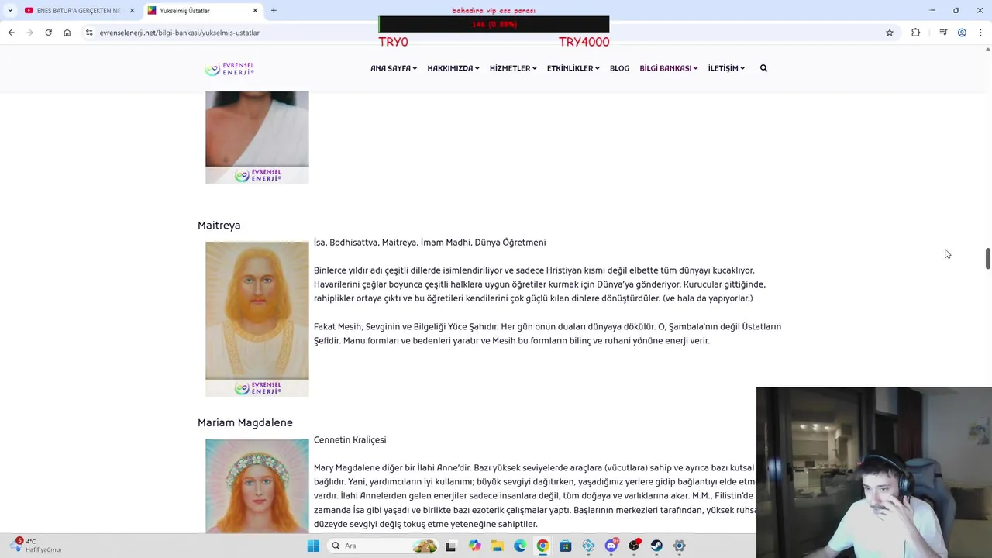This screenshot has height=558, width=992.
Task: Open the media control icon
Action: click(x=943, y=33)
